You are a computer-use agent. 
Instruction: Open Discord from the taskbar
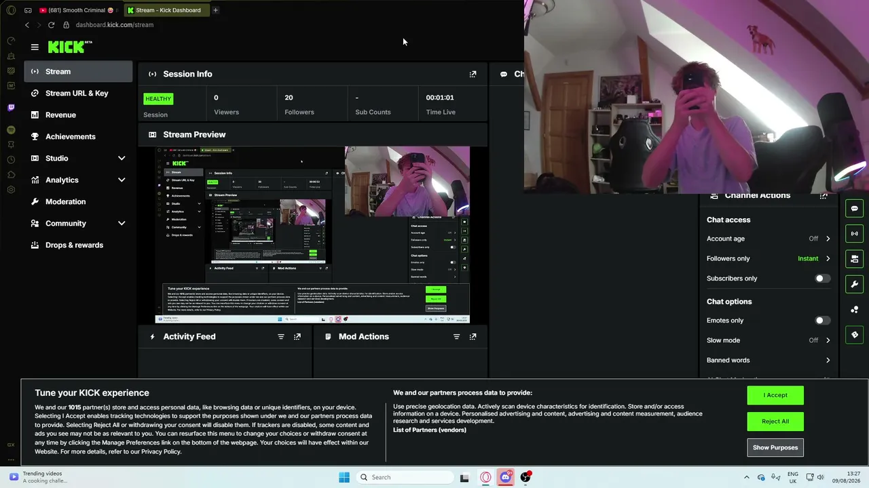pyautogui.click(x=505, y=477)
